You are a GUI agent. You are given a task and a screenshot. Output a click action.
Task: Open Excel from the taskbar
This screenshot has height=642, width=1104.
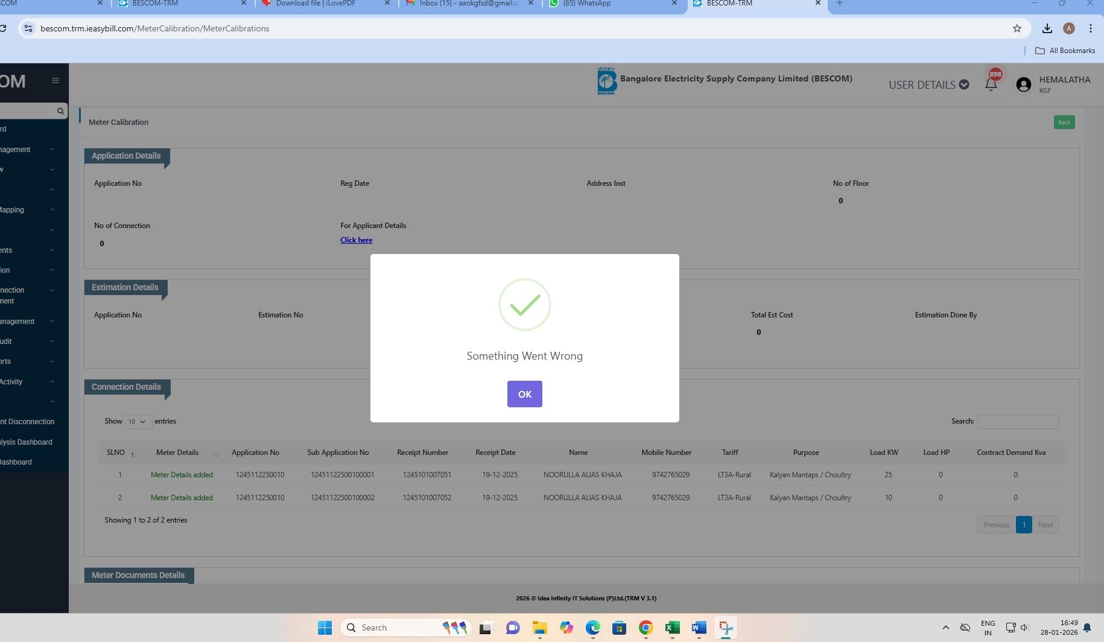(672, 628)
